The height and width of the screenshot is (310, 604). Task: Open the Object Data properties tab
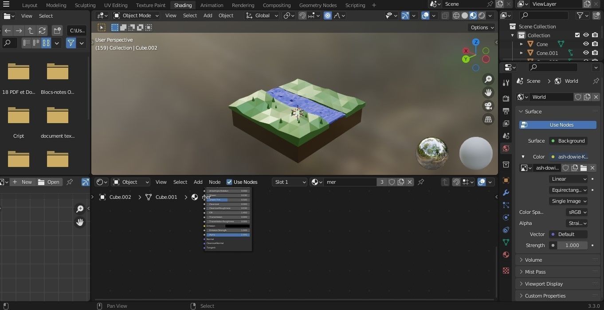tap(506, 242)
